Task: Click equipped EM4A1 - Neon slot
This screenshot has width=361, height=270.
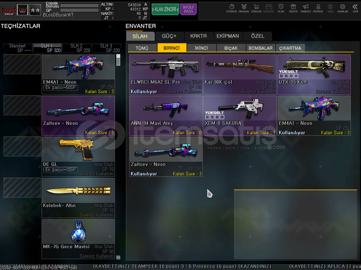Action: (78, 75)
